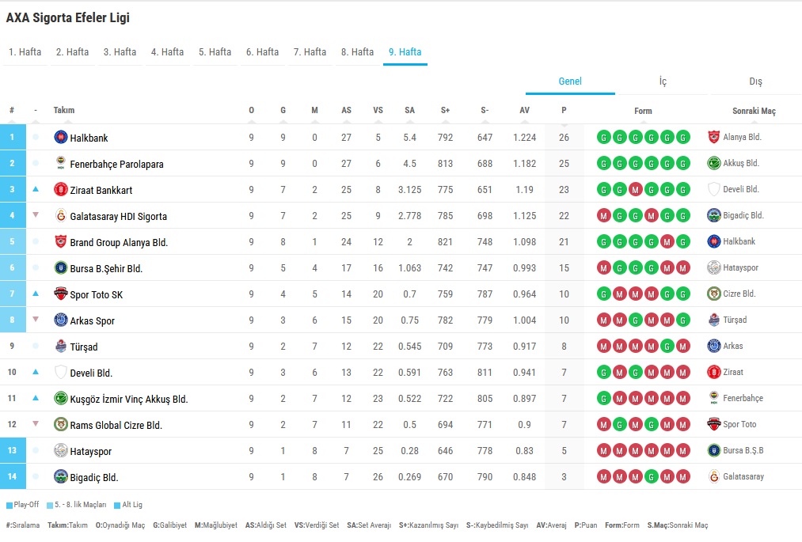Sort by AS sets won header
The width and height of the screenshot is (802, 542).
[346, 111]
